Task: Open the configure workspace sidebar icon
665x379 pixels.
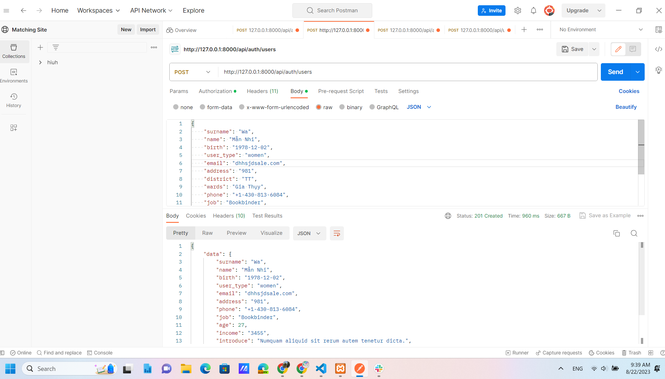Action: click(14, 128)
